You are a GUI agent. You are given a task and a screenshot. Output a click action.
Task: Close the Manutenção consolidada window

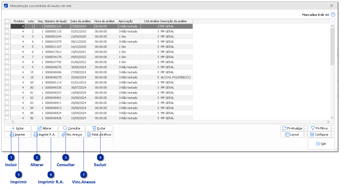click(332, 6)
